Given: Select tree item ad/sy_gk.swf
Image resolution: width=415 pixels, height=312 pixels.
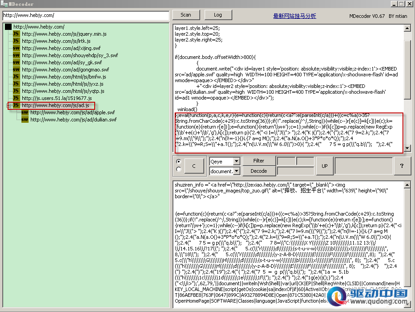Looking at the screenshot, I should coord(62,62).
